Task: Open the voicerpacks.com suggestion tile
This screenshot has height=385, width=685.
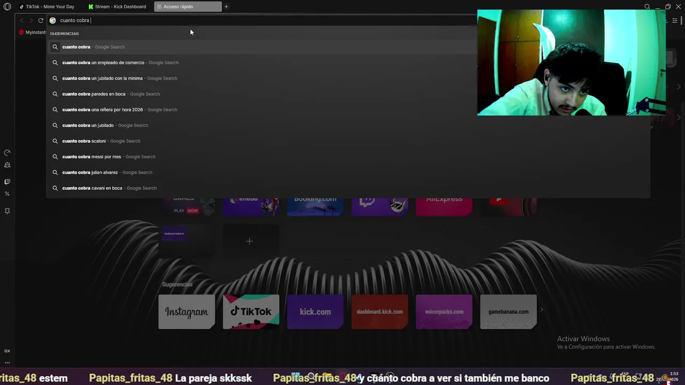Action: tap(444, 312)
